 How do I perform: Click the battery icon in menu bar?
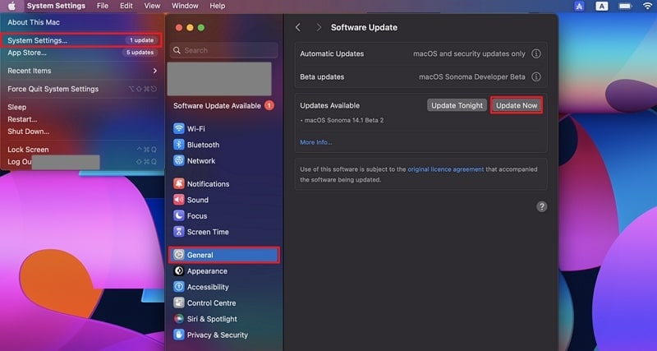[625, 6]
